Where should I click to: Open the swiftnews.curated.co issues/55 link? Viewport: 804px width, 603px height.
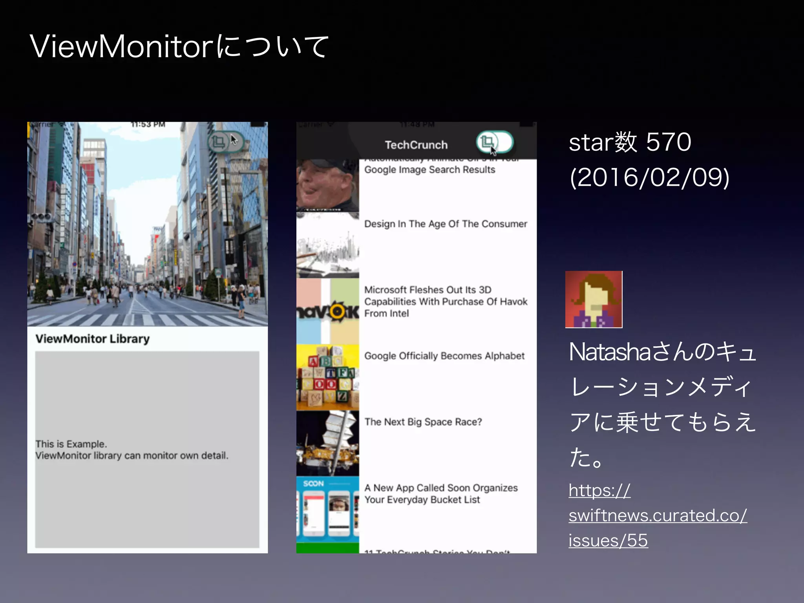(657, 515)
